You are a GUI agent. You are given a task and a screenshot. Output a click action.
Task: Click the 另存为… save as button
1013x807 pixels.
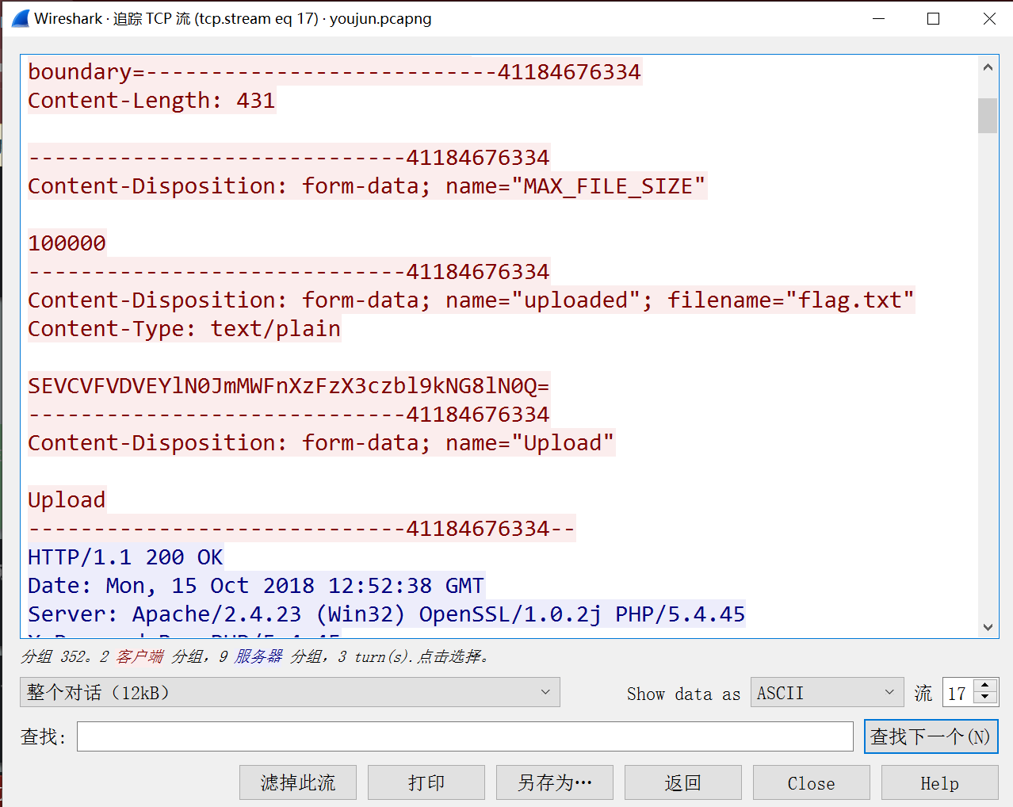pos(555,782)
